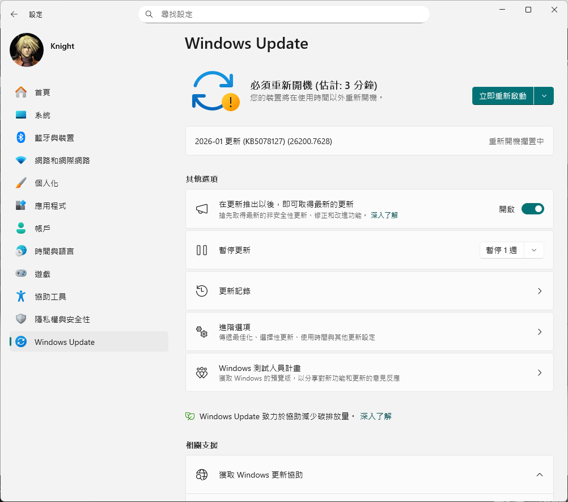Open 進階選項 advanced options

click(x=370, y=332)
